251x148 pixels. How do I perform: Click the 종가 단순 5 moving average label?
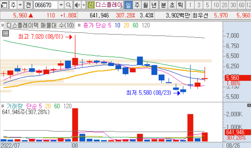pyautogui.click(x=97, y=26)
